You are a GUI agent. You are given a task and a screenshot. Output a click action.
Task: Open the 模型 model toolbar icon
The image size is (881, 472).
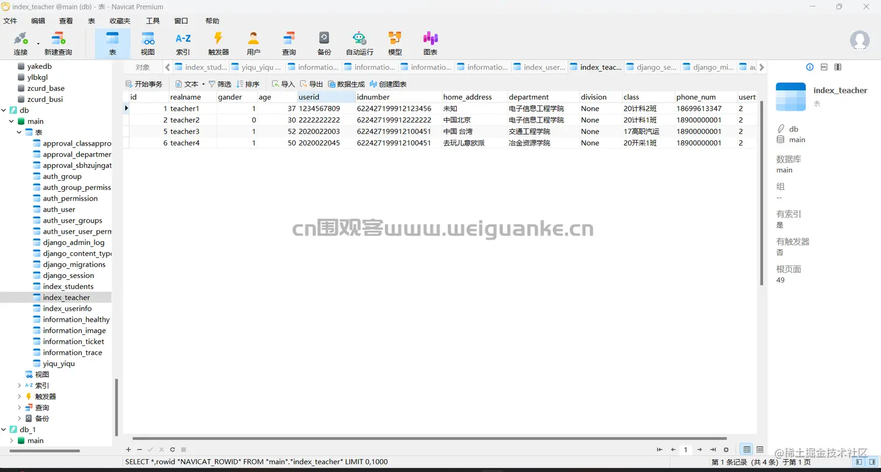click(x=395, y=44)
